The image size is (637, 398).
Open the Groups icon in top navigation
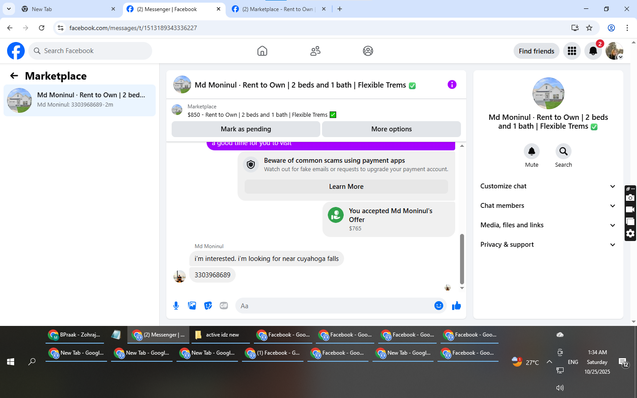point(368,51)
